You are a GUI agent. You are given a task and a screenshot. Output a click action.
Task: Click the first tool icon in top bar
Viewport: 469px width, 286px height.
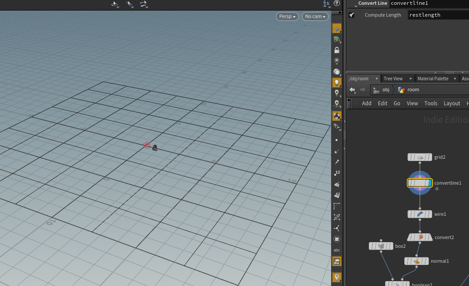coord(115,4)
